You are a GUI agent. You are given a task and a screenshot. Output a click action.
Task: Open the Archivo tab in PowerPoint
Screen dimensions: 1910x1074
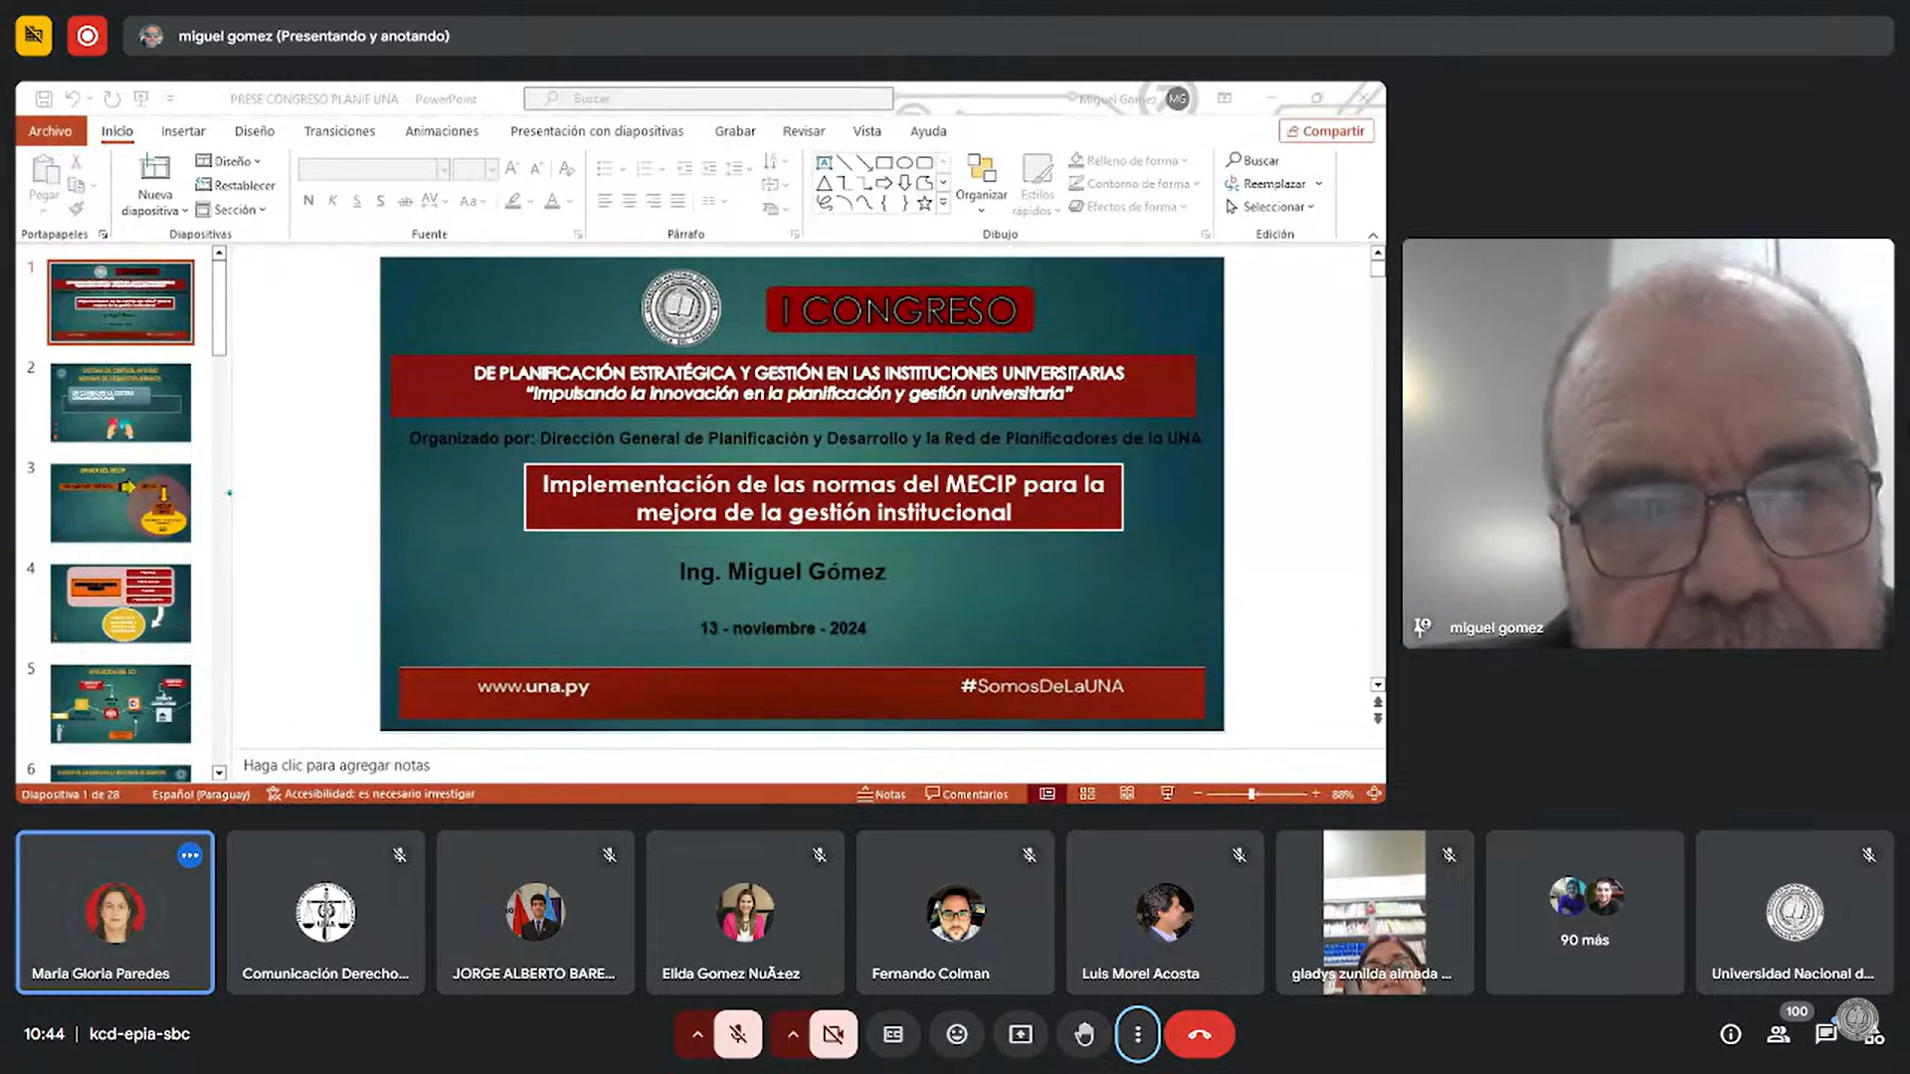50,130
